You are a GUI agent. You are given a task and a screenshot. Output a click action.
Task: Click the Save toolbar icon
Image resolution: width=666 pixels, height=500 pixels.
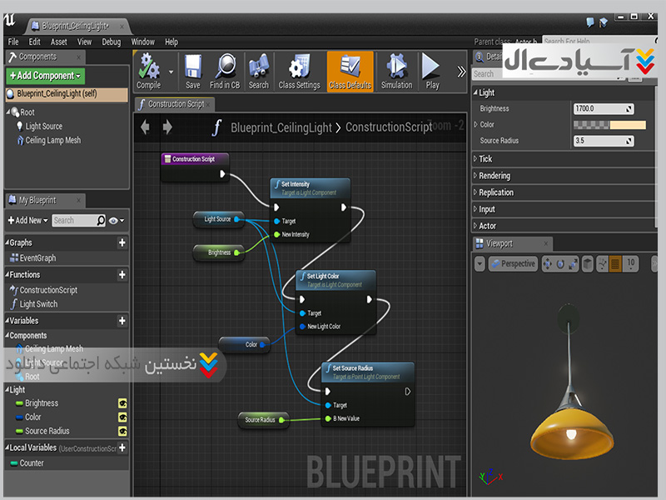click(x=192, y=67)
